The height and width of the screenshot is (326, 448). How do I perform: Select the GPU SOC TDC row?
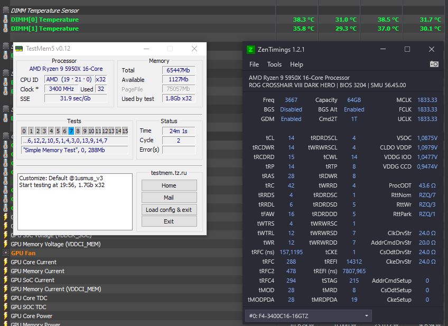coord(122,307)
